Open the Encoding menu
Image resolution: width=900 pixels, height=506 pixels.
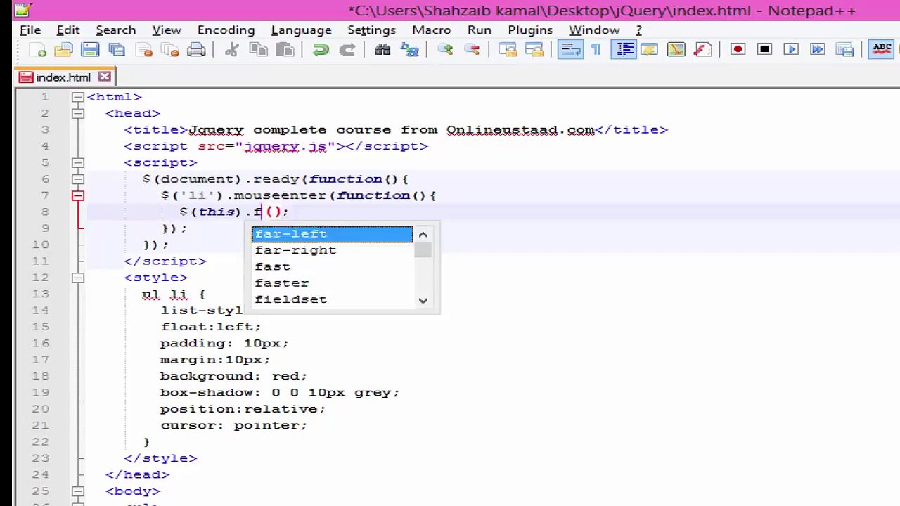pyautogui.click(x=226, y=30)
